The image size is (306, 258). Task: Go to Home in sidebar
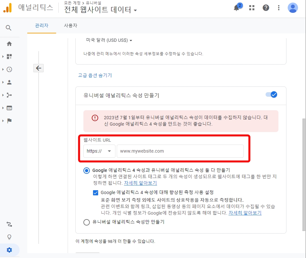[x=9, y=44]
